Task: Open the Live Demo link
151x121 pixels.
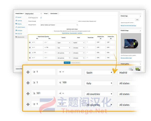Action: pos(80,33)
